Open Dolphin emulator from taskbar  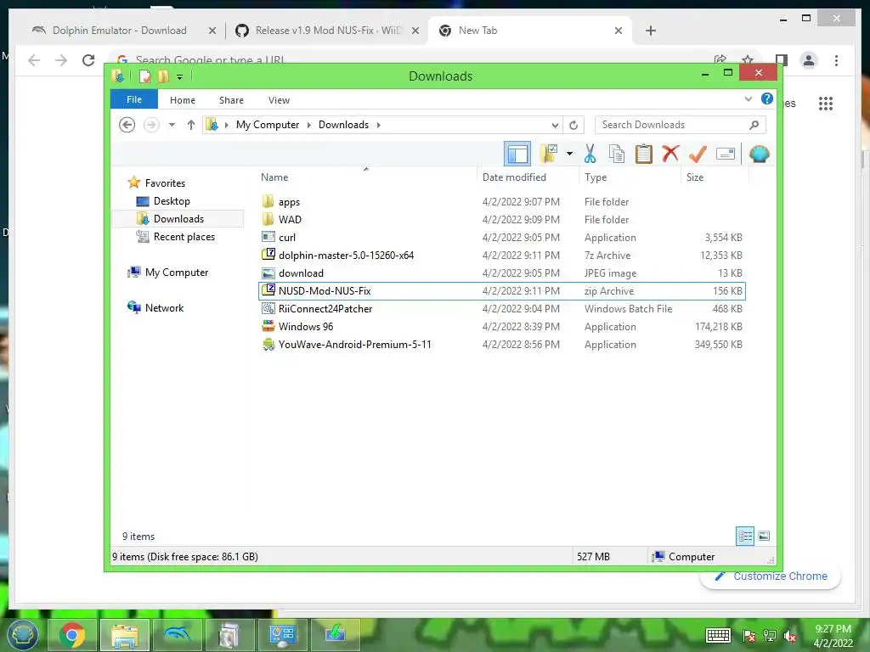[x=177, y=635]
